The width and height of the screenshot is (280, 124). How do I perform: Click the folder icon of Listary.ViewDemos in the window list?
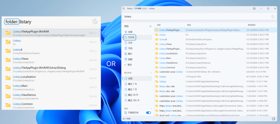[157, 63]
